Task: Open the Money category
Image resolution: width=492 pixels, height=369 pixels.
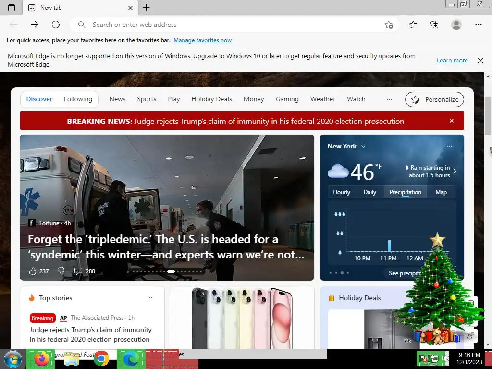Action: tap(254, 99)
